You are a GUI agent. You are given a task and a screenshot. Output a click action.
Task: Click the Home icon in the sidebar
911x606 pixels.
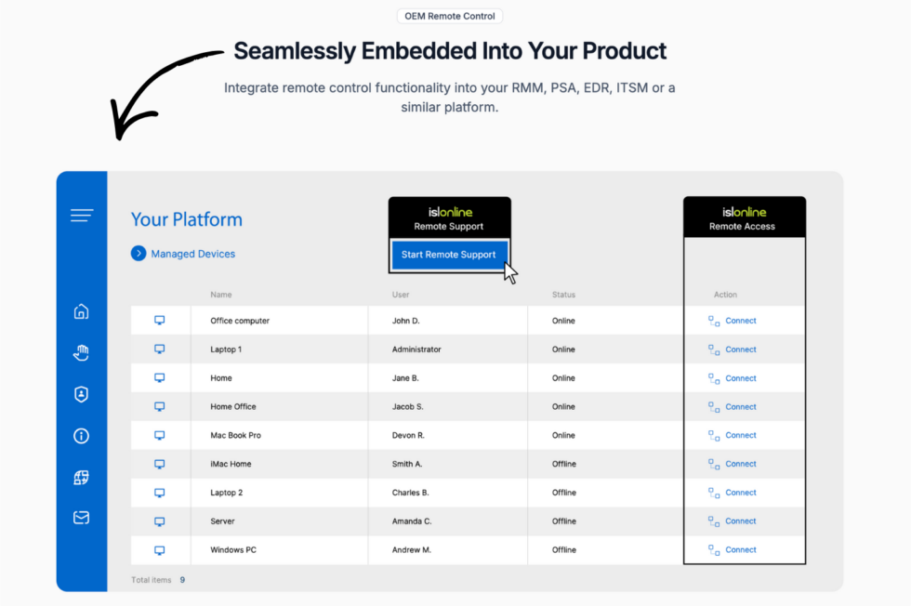tap(81, 311)
